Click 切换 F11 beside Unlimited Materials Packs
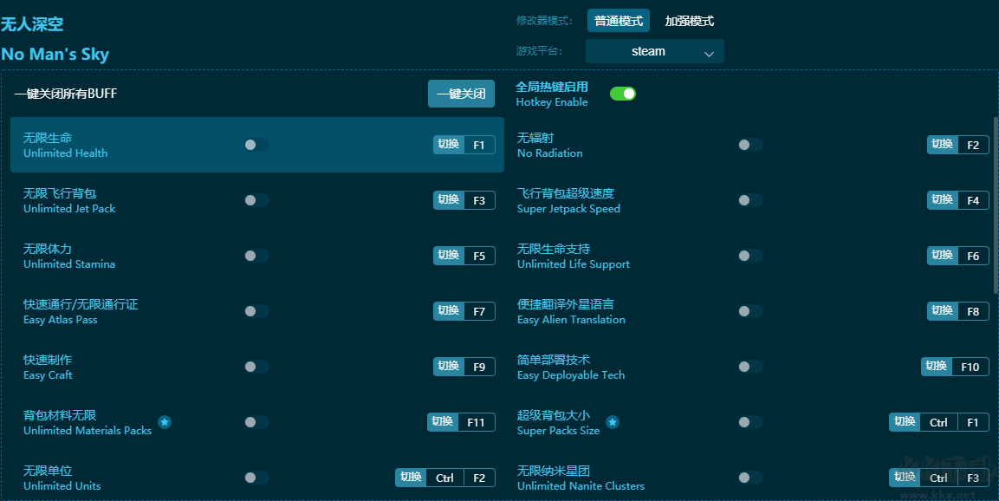The width and height of the screenshot is (999, 501). 461,422
